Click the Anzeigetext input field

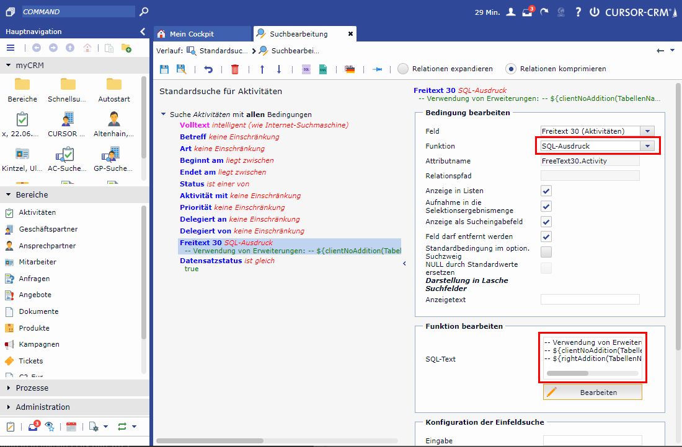point(590,300)
